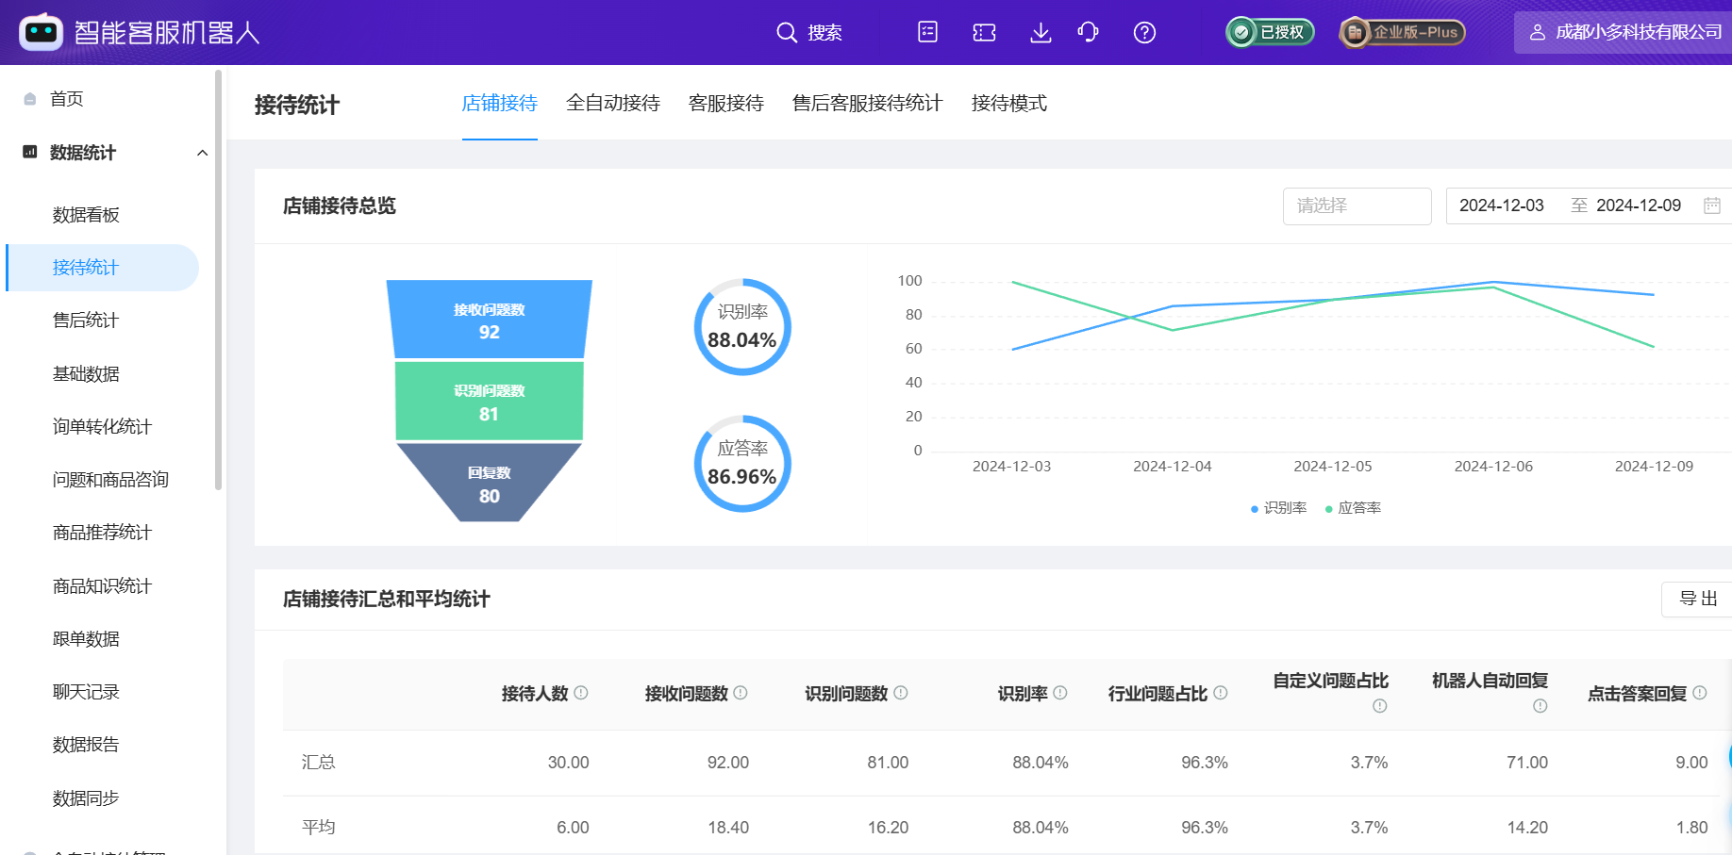The width and height of the screenshot is (1732, 855).
Task: Click info icon under 自定义问题占比
Action: point(1380,706)
